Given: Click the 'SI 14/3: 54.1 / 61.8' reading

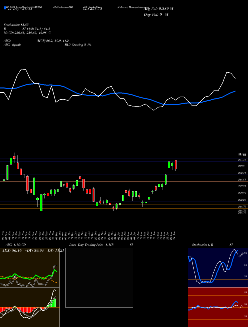Looking at the screenshot, I should point(36,29).
